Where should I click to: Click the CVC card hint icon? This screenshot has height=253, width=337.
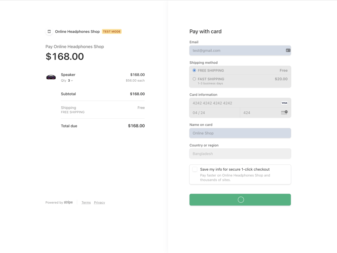click(284, 113)
